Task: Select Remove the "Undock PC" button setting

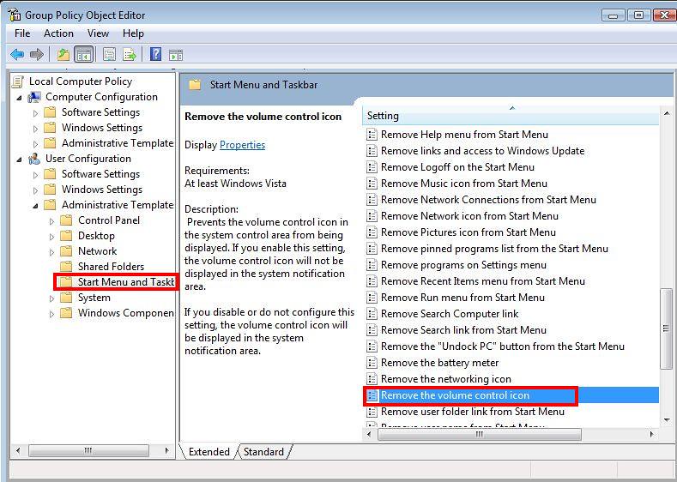Action: coord(503,346)
